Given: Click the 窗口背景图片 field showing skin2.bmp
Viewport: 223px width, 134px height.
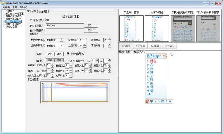Looking at the screenshot, I should coord(65,25).
